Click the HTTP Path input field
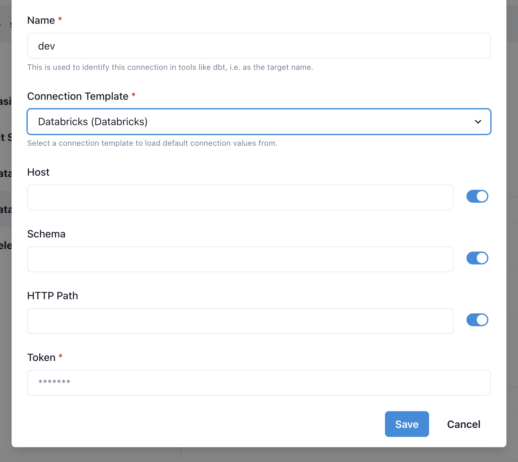The height and width of the screenshot is (462, 518). (x=240, y=321)
